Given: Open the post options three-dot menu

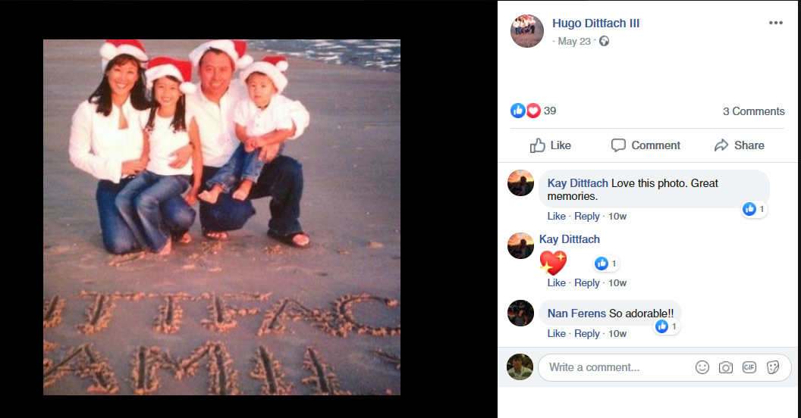Looking at the screenshot, I should (775, 23).
